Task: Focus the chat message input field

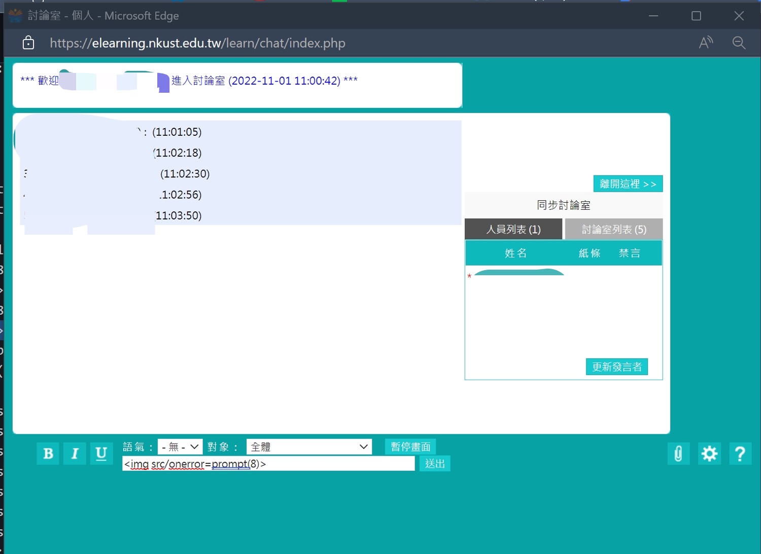Action: point(268,463)
